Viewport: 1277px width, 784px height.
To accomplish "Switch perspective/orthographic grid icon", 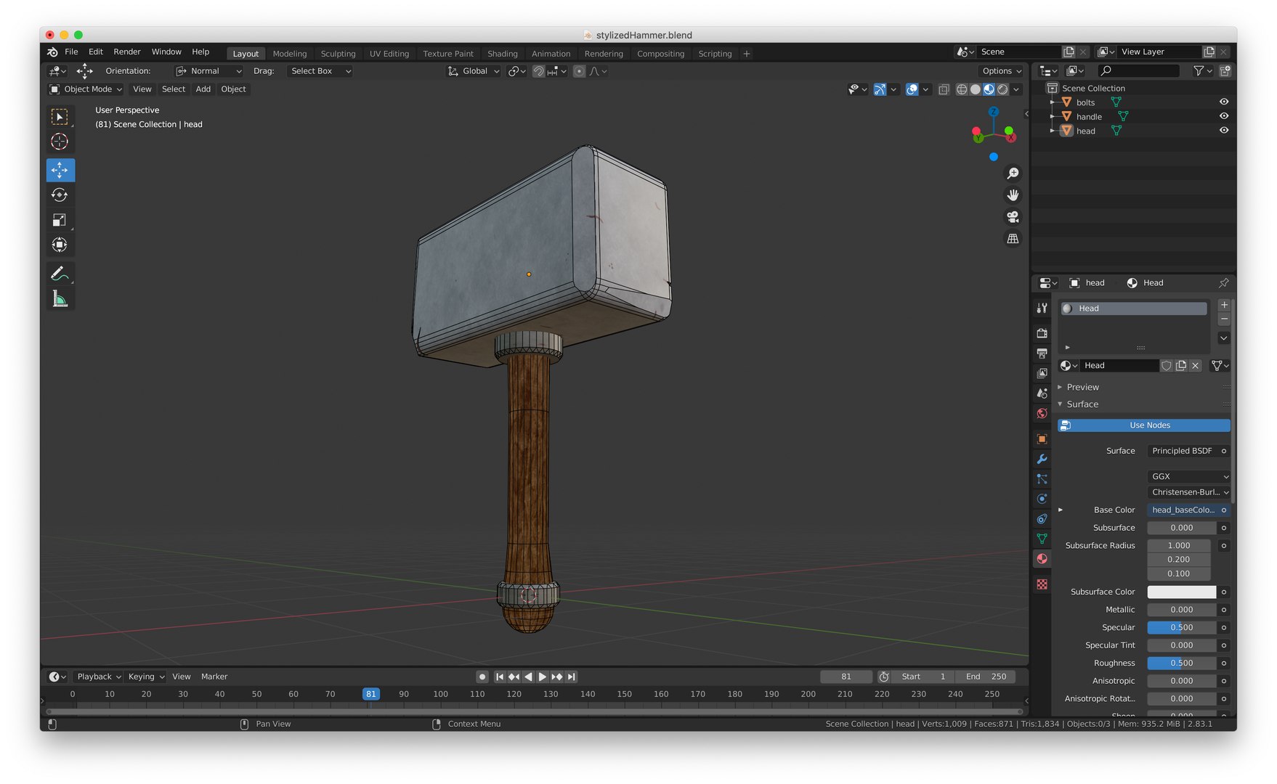I will pos(1013,239).
